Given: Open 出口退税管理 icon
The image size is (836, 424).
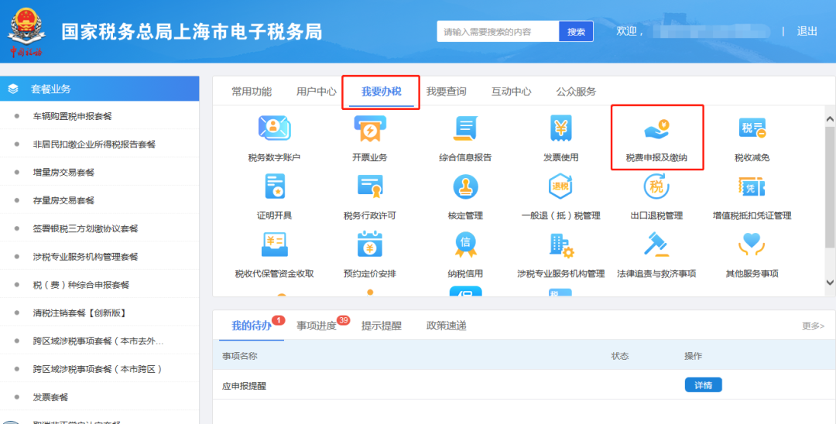Looking at the screenshot, I should click(x=656, y=186).
